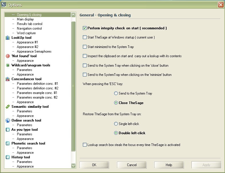
Task: Click the Phonetic search tool icon
Action: (x=8, y=143)
